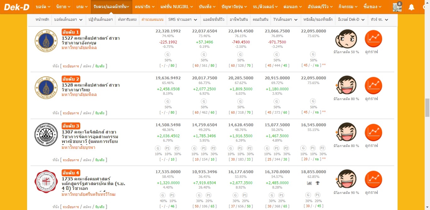
Task: Open ปฏิทินเด็กแอดฯ submenu item
Action: 100,20
